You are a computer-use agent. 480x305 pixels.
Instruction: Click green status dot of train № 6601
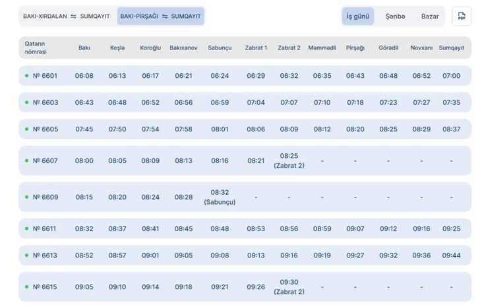26,76
